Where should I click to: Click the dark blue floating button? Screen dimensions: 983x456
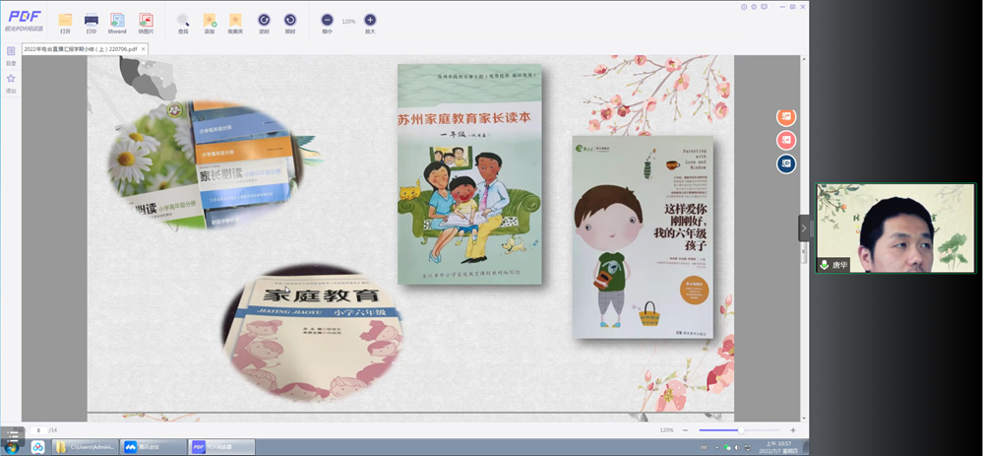tap(786, 163)
